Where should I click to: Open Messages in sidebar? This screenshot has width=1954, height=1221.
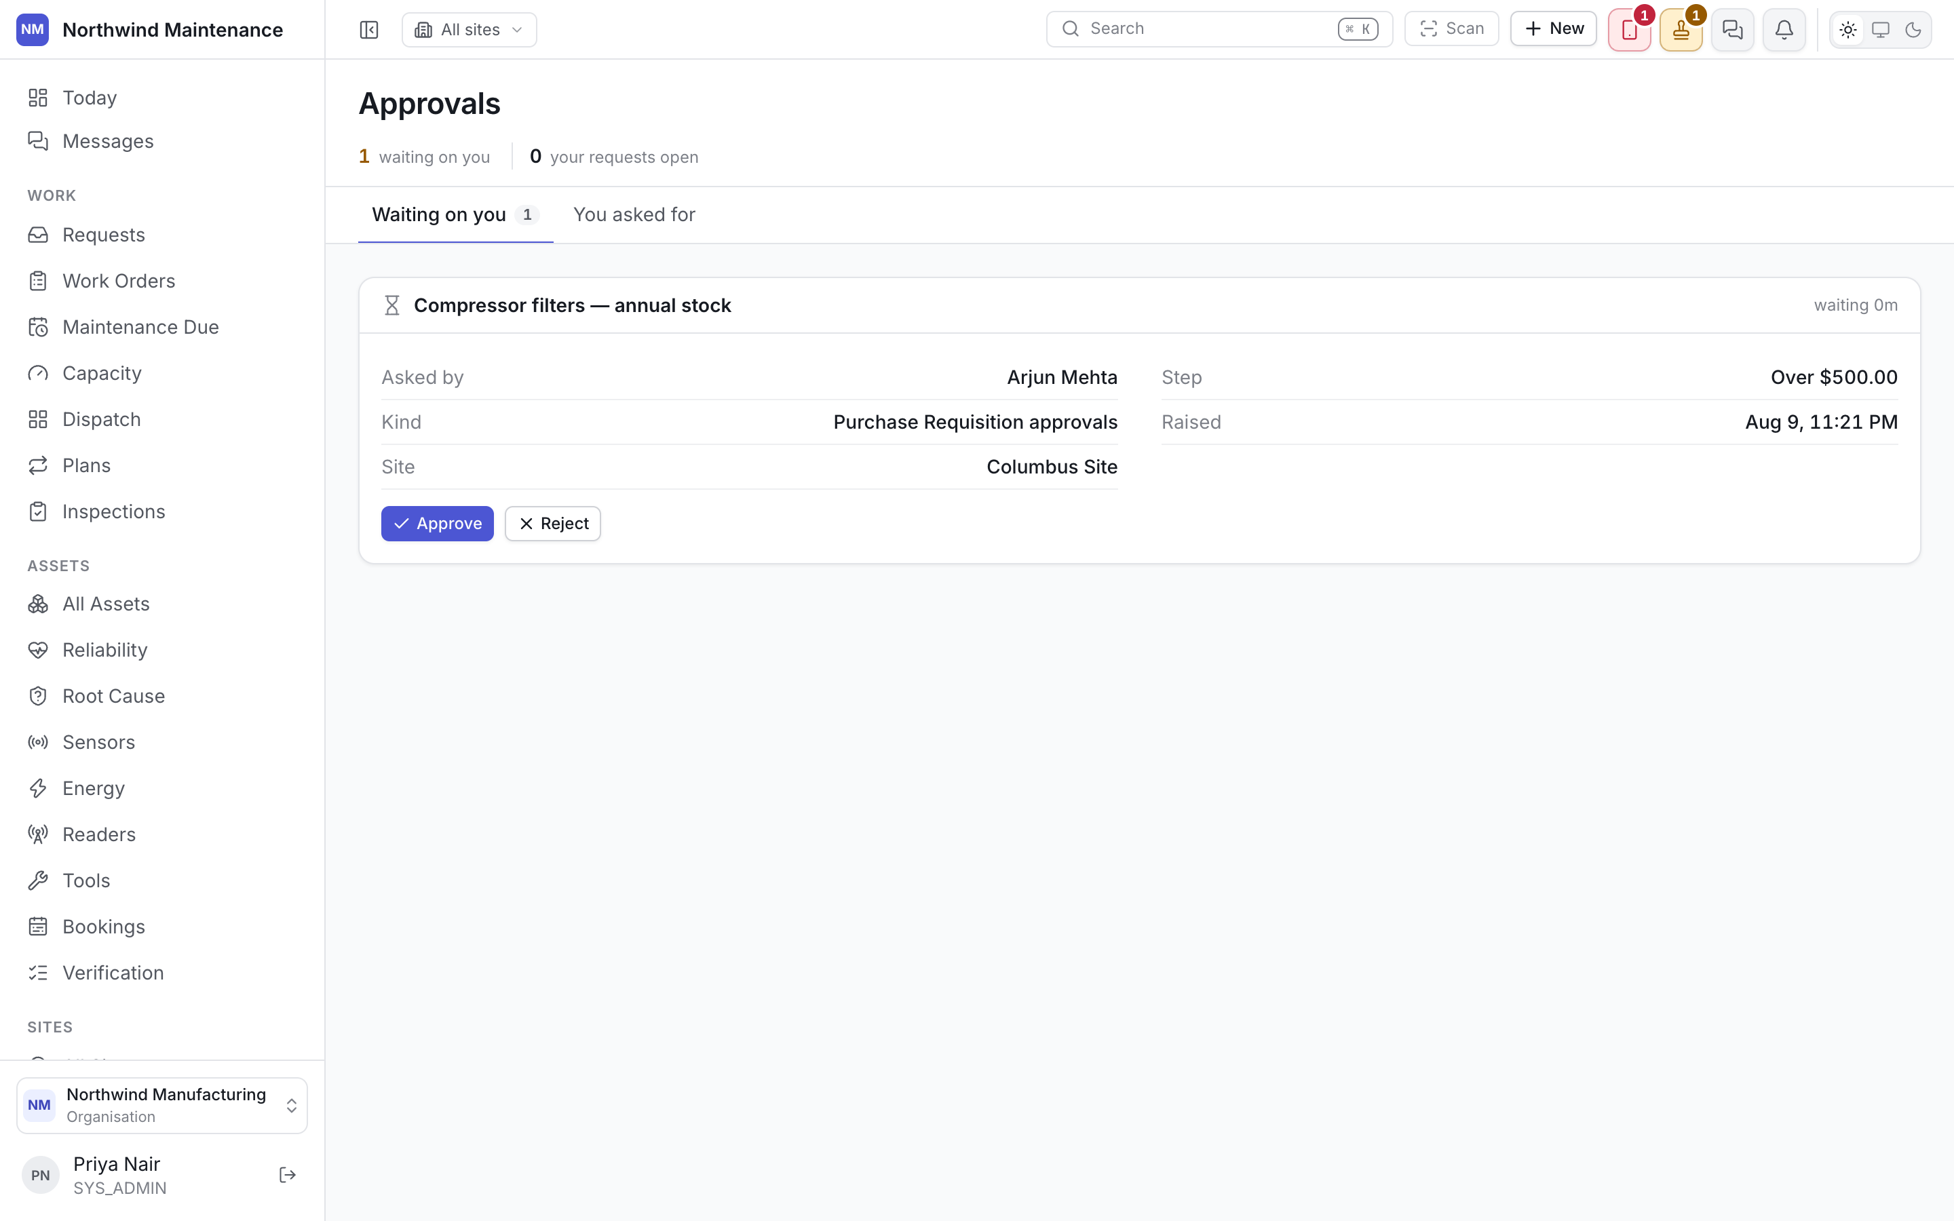pos(161,141)
